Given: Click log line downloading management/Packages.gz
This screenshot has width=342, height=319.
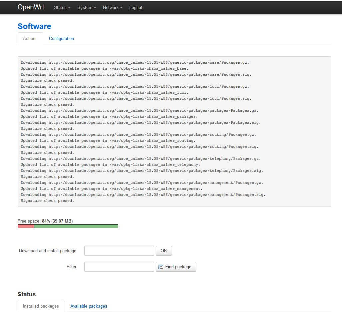Looking at the screenshot, I should (142, 183).
